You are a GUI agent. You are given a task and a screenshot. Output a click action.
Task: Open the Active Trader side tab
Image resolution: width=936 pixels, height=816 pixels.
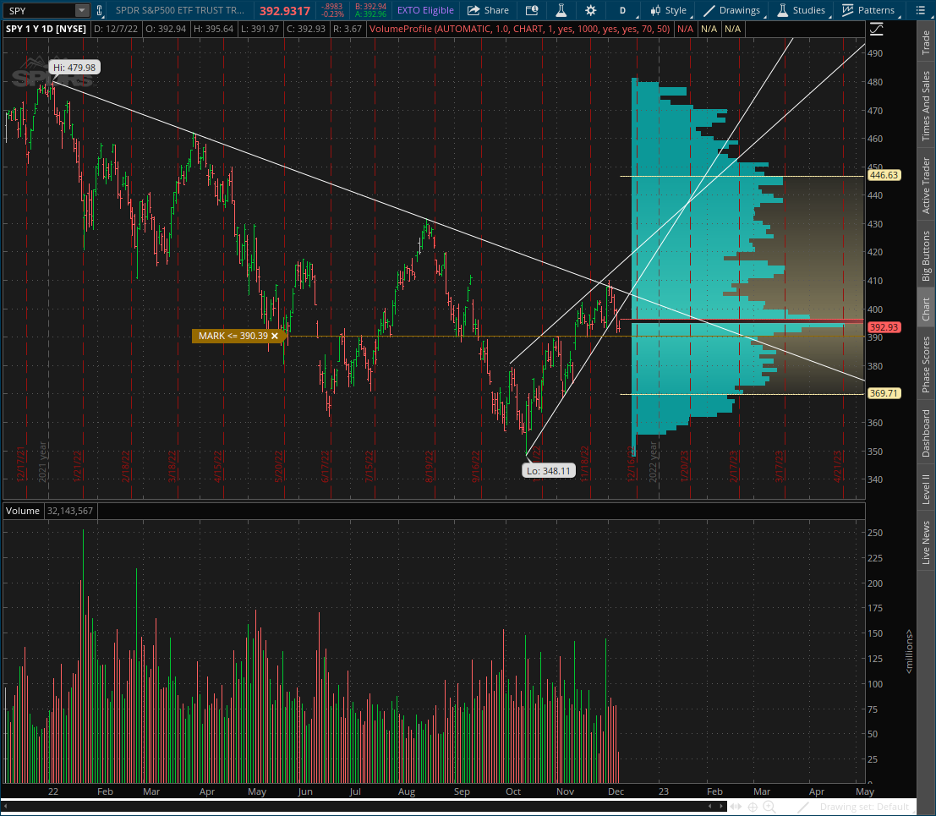[926, 186]
